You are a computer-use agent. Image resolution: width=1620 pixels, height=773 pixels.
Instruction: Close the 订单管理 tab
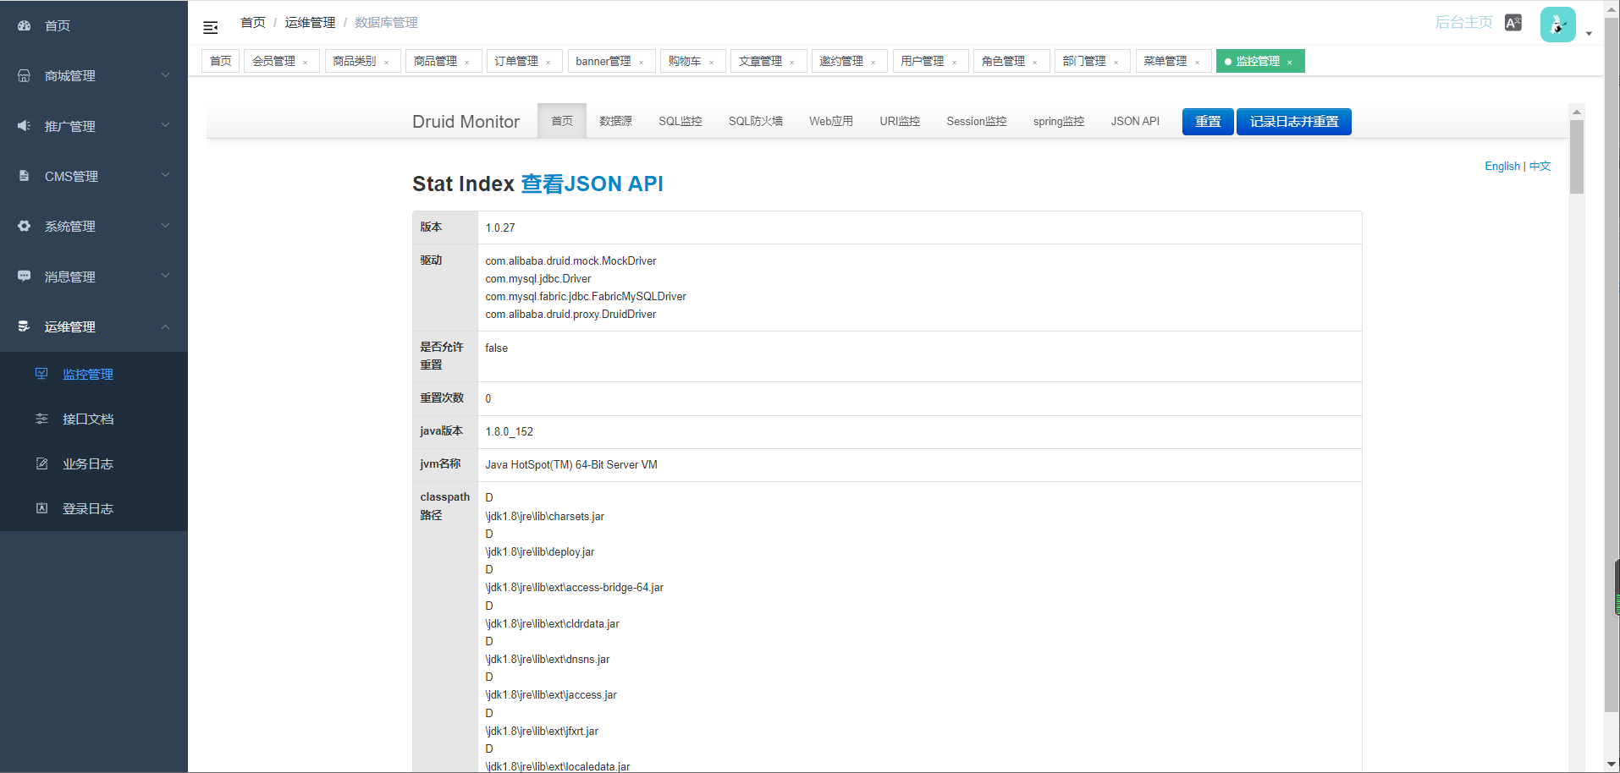pyautogui.click(x=548, y=62)
